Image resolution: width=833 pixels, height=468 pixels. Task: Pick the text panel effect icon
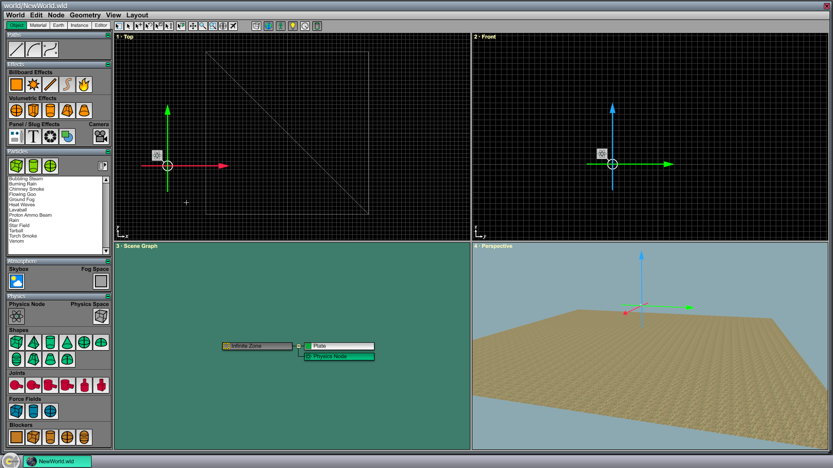(33, 136)
